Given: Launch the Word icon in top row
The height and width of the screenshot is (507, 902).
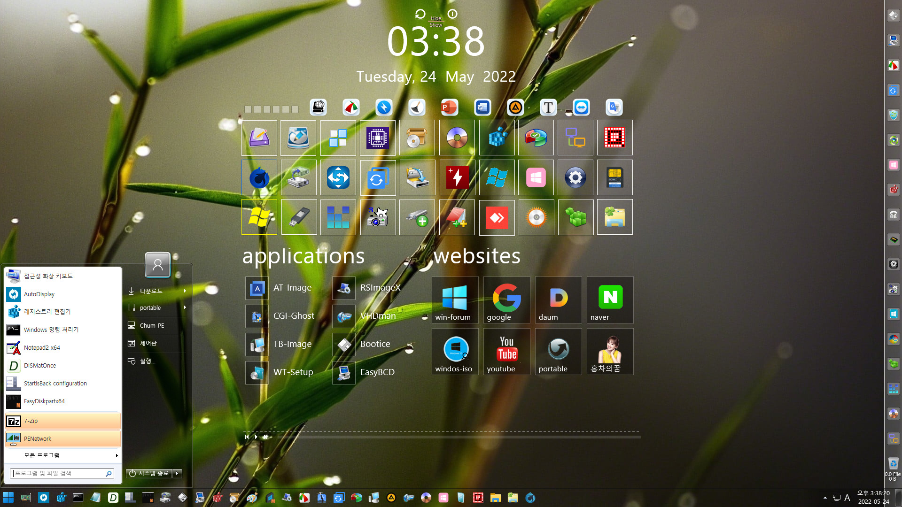Looking at the screenshot, I should click(482, 108).
